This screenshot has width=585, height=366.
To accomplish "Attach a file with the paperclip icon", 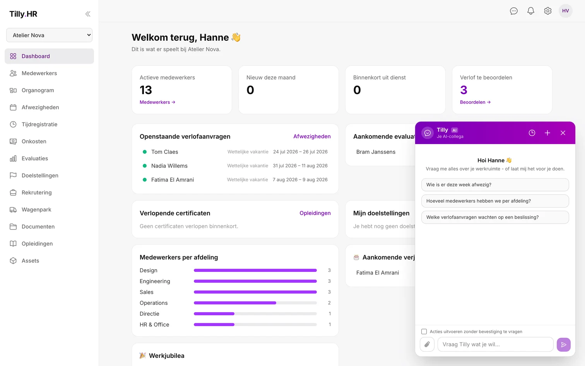I will 427,344.
